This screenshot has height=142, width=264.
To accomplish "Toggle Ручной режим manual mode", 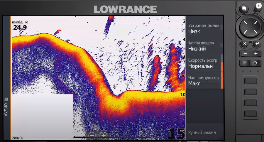I will pyautogui.click(x=202, y=133).
